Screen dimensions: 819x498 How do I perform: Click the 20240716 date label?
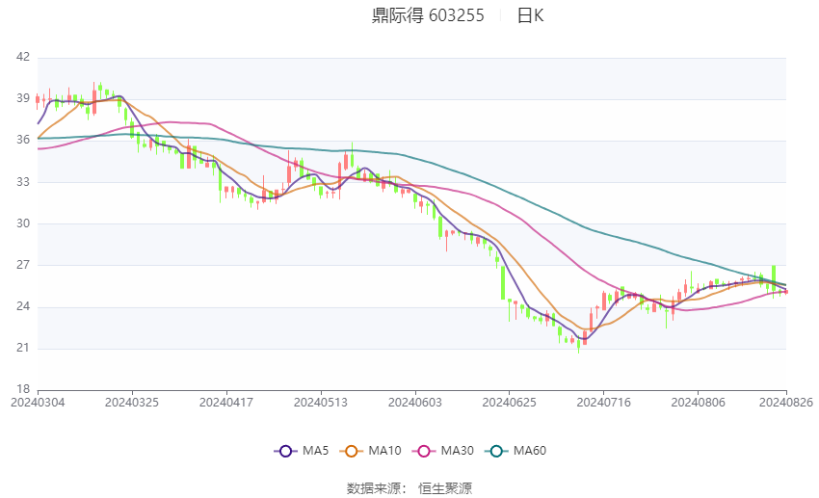click(603, 402)
